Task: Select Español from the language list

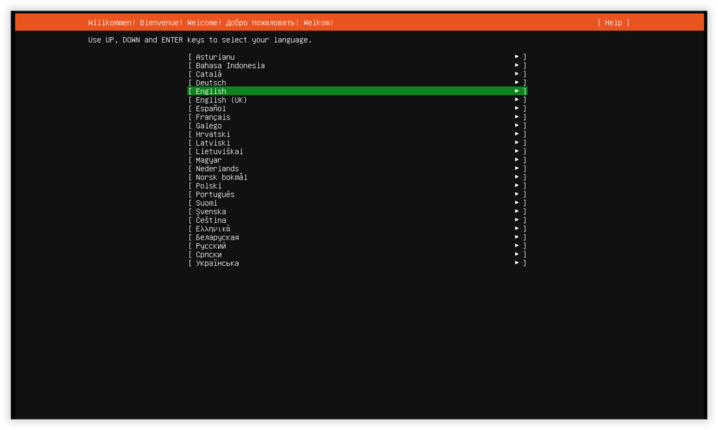Action: click(x=357, y=108)
